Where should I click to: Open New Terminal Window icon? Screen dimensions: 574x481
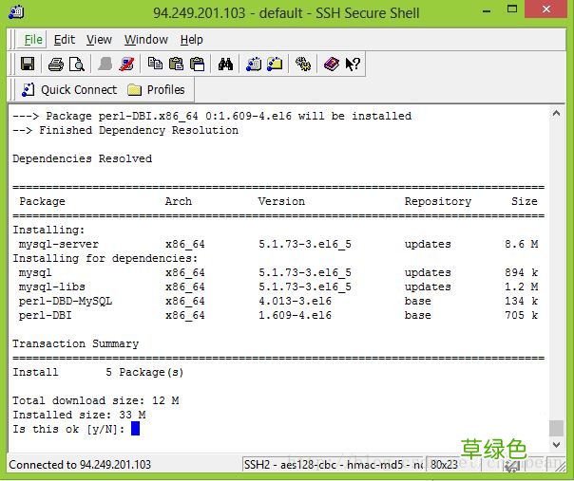254,64
